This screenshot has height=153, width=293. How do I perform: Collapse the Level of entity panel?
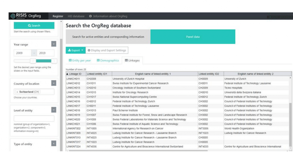coord(54,110)
